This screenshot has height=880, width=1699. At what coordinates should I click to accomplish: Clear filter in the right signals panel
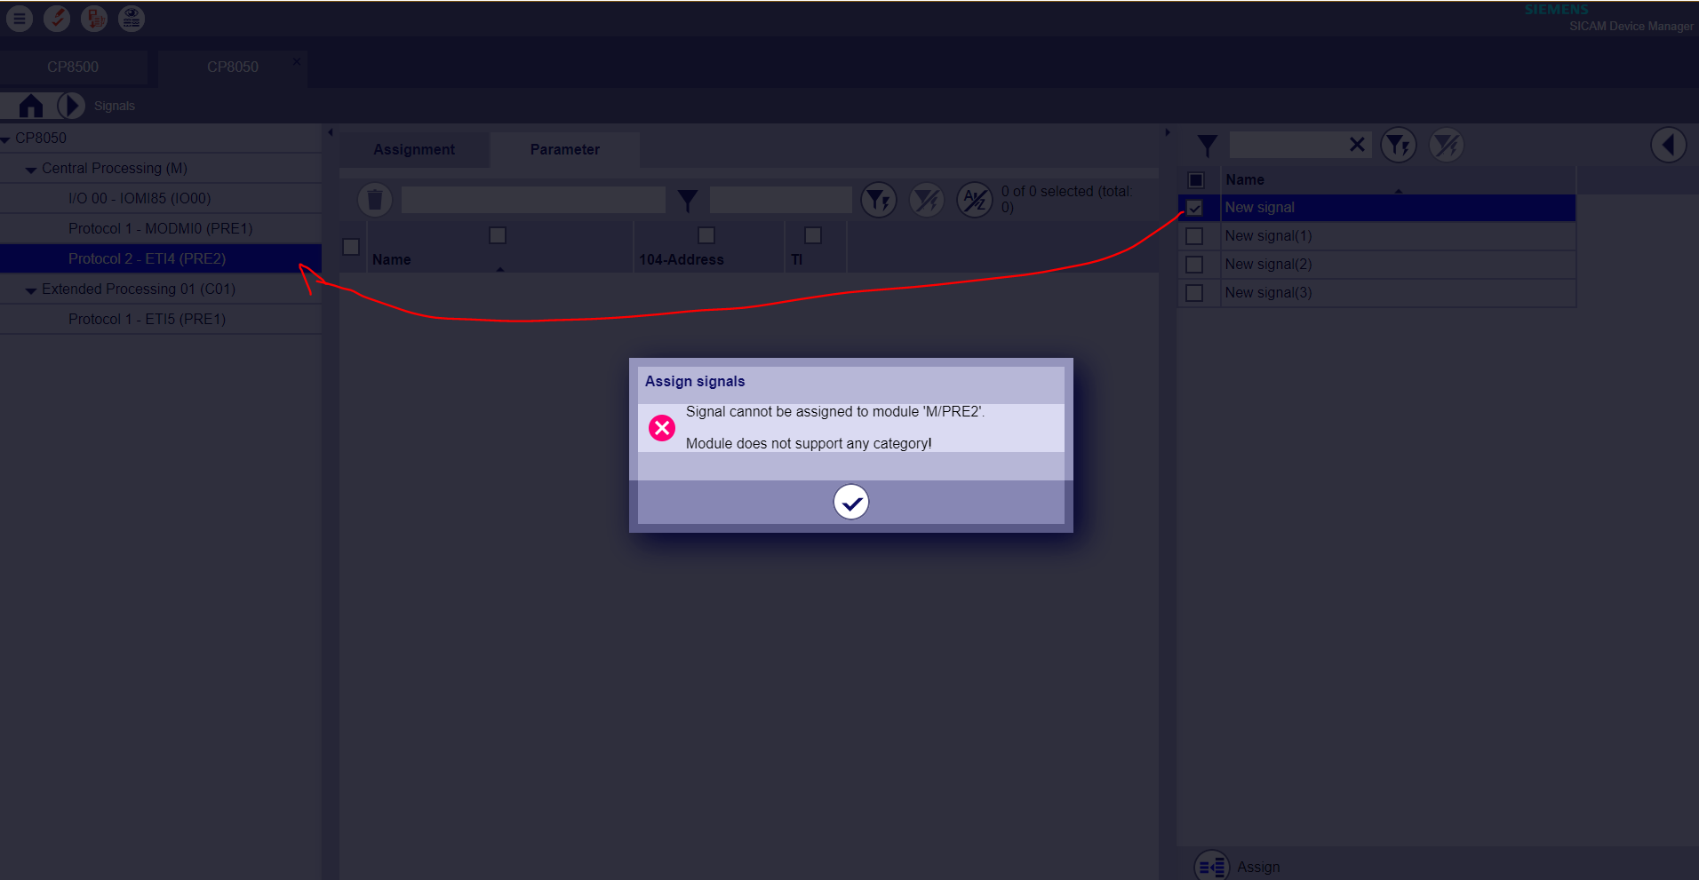click(1447, 145)
